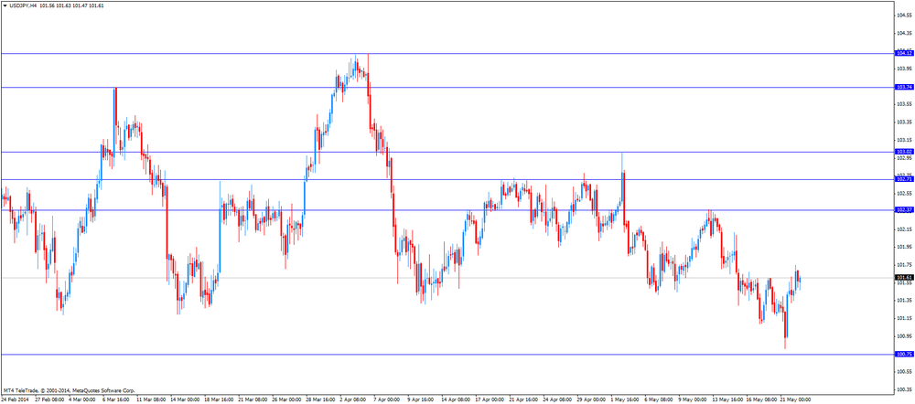The height and width of the screenshot is (404, 915).
Task: Click the 103.35 value on price scale
Action: [905, 122]
